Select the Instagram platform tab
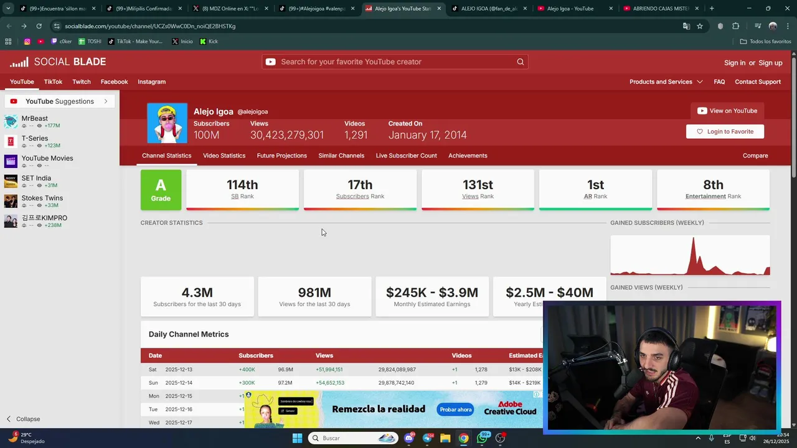Viewport: 797px width, 448px height. (151, 82)
